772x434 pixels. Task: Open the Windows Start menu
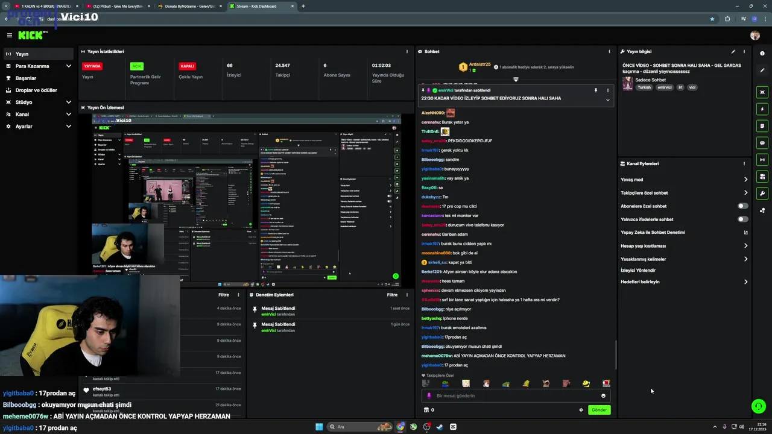pyautogui.click(x=319, y=427)
